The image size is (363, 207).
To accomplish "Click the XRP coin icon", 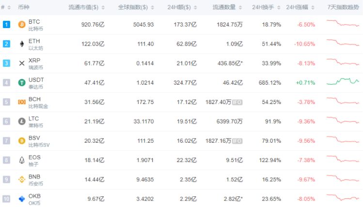I will pos(21,63).
